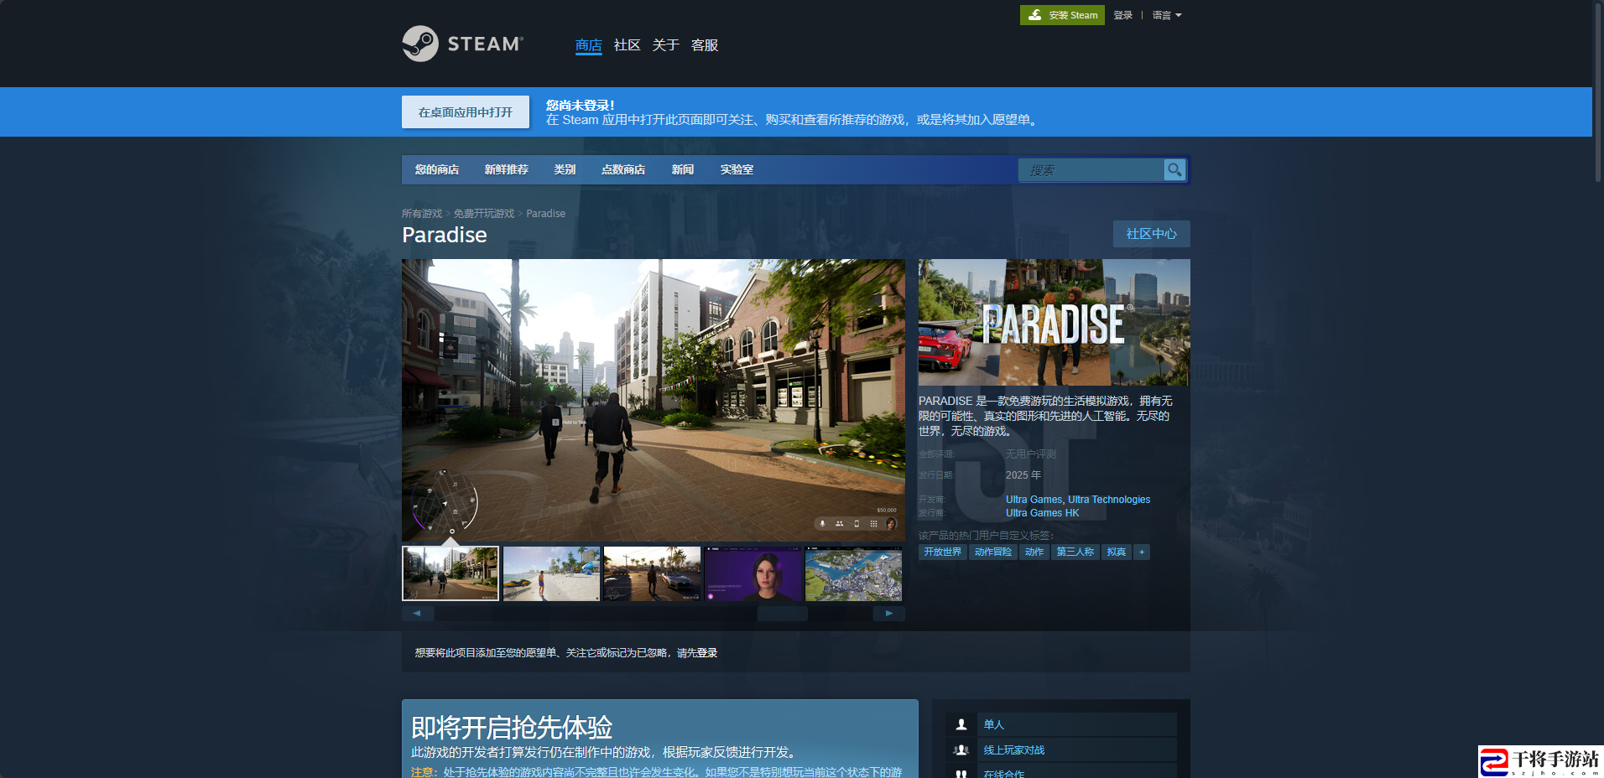Click the 单人 feature link
Image resolution: width=1604 pixels, height=778 pixels.
994,724
